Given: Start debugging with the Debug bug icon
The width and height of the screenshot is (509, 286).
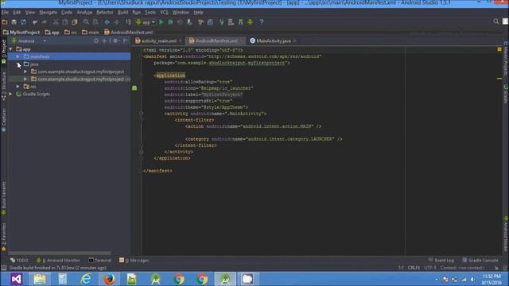Looking at the screenshot, I should pos(170,22).
